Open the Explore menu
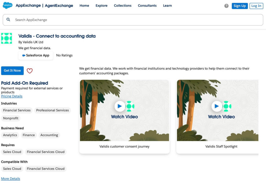Viewport: 266px width, 183px height. point(102,6)
